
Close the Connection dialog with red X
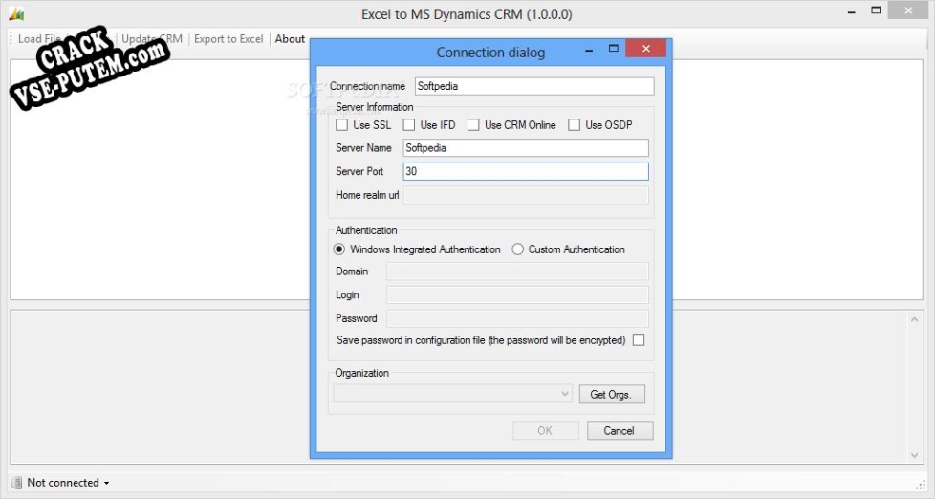click(x=647, y=49)
